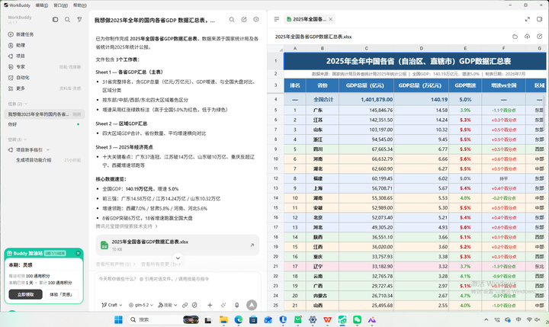This screenshot has width=549, height=327.
Task: Click the GDP总量 (亿元) column heading
Action: coord(366,85)
